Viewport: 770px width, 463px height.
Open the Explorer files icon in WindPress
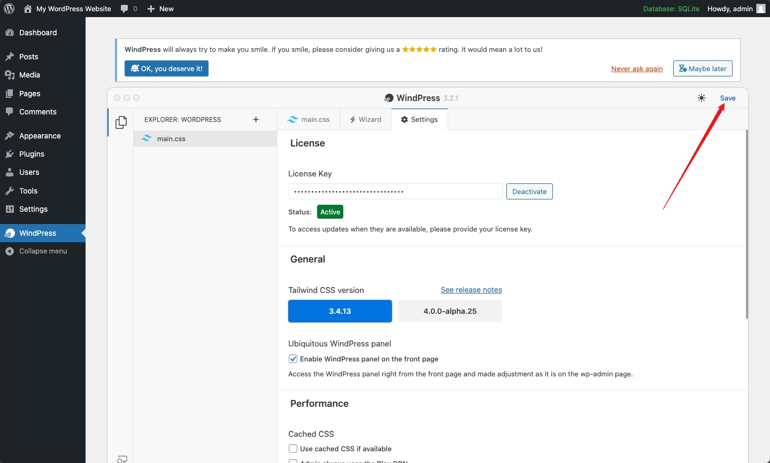(121, 122)
